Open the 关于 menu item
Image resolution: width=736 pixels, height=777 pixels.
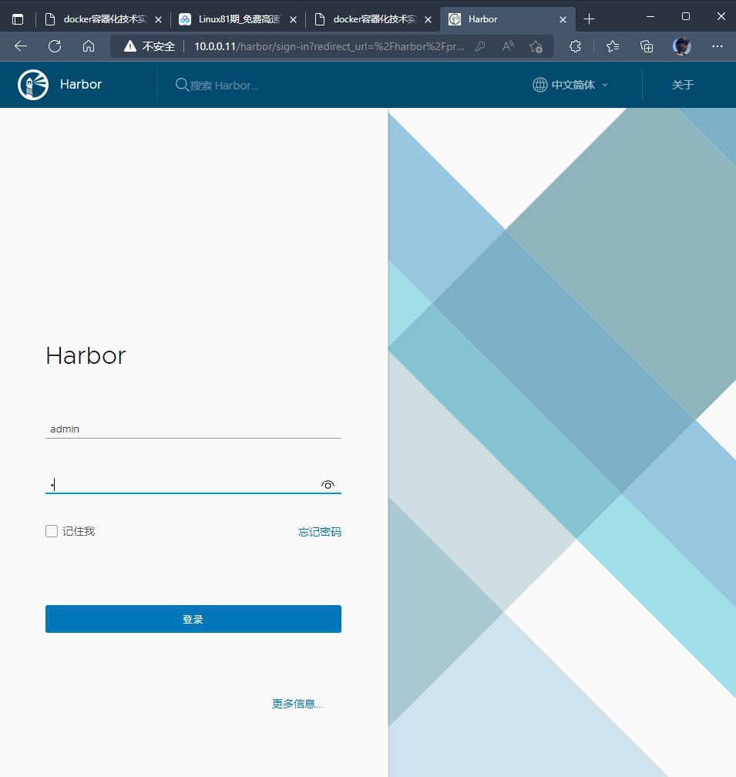683,85
